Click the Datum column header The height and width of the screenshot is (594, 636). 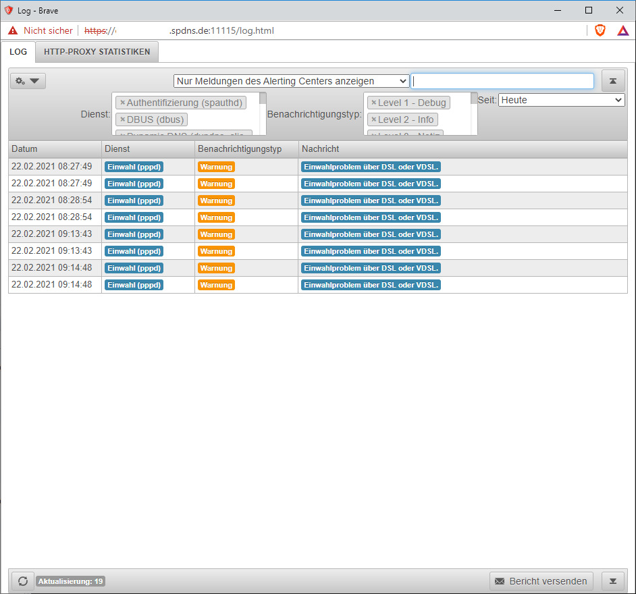pyautogui.click(x=54, y=148)
